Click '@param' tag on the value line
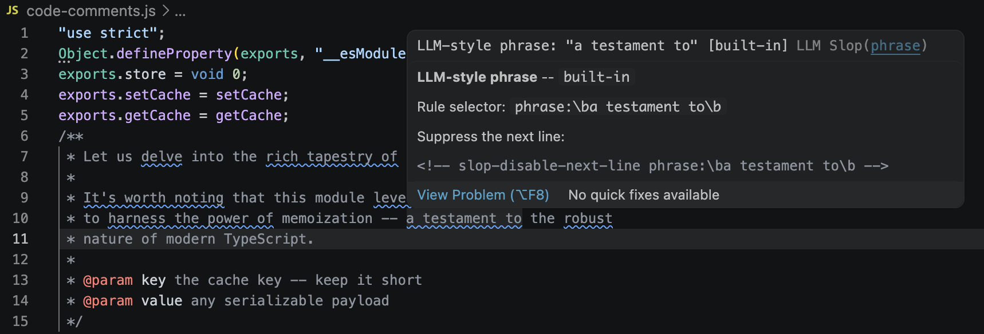Screen dimensions: 984x334 click(x=108, y=301)
